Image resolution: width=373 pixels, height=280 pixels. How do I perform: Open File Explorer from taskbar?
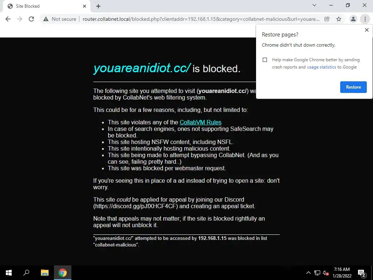44,273
